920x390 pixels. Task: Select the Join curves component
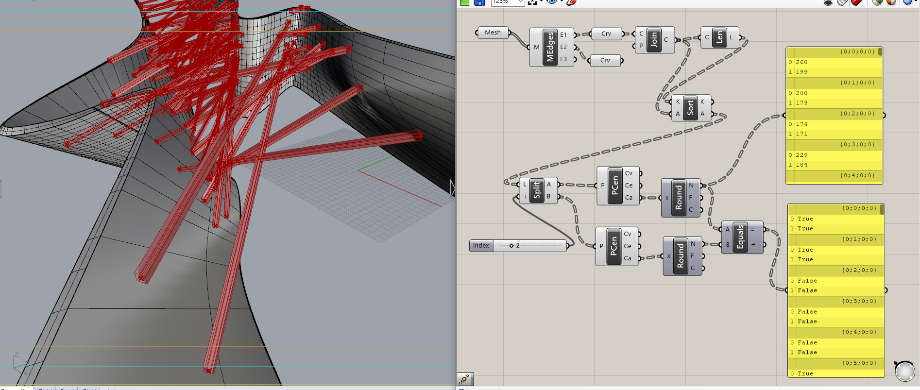point(654,40)
